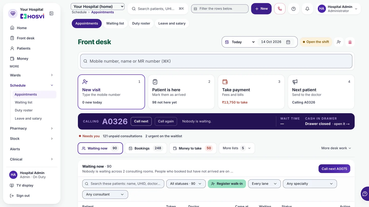369x207 pixels.
Task: Open the All statuses filter dropdown
Action: tap(186, 184)
